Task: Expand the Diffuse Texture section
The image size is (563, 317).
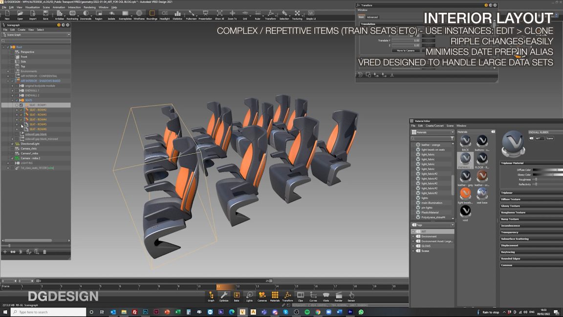Action: (x=510, y=199)
